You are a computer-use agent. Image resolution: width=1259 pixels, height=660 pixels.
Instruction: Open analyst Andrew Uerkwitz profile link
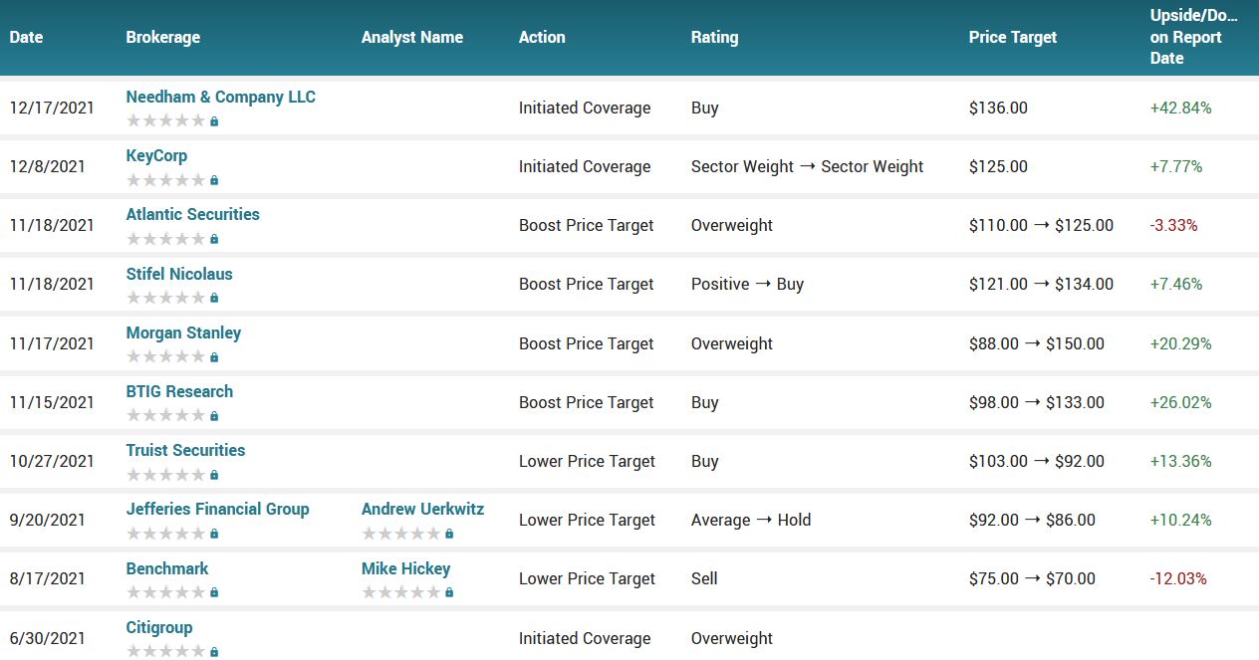pos(422,509)
